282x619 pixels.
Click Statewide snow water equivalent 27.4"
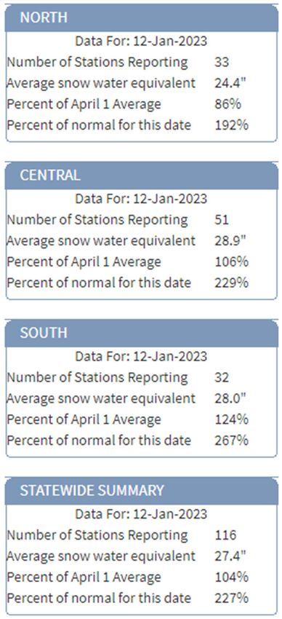230,556
